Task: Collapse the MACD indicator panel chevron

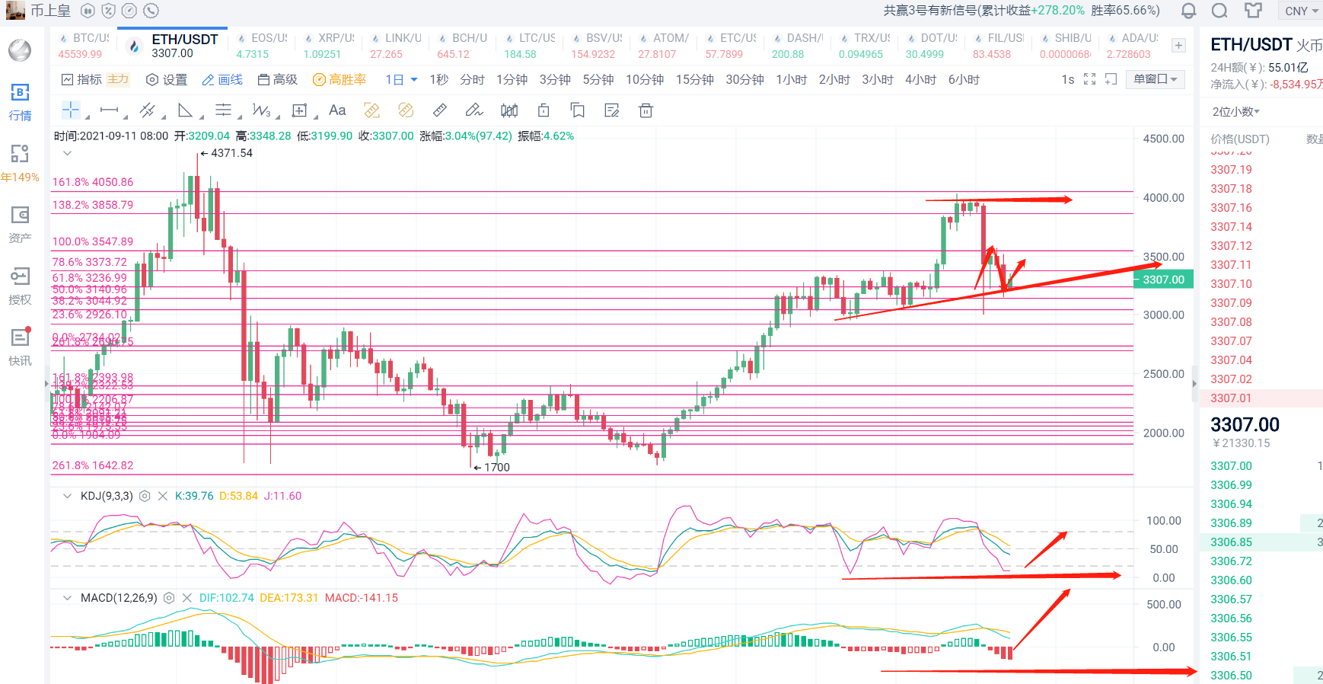Action: (x=67, y=598)
